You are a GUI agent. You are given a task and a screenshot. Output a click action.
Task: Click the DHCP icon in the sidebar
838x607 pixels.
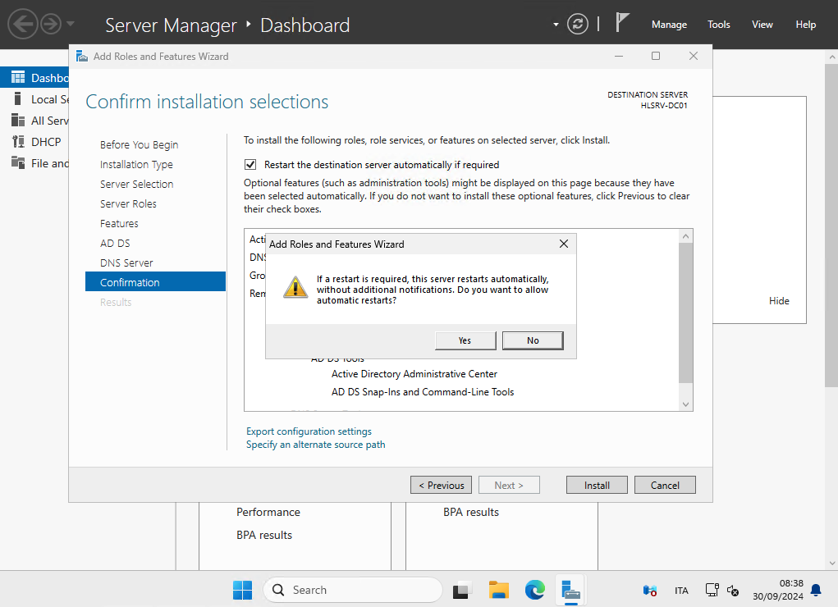[18, 142]
